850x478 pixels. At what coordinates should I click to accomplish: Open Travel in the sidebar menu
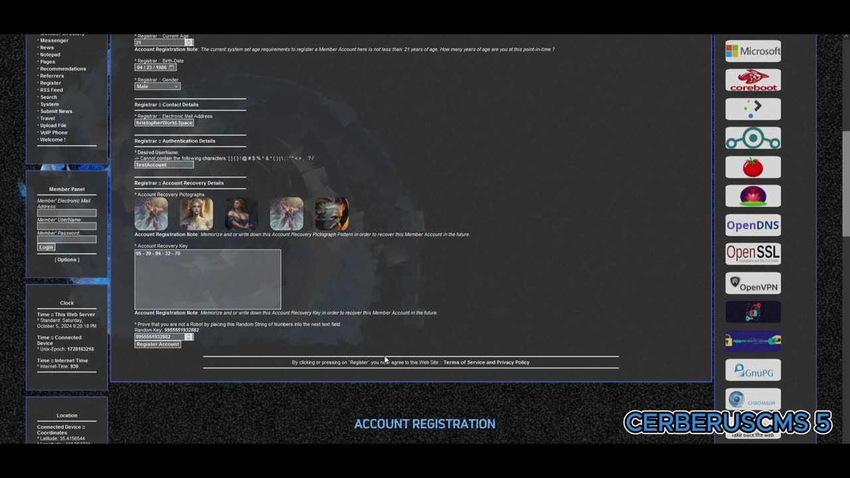coord(47,118)
